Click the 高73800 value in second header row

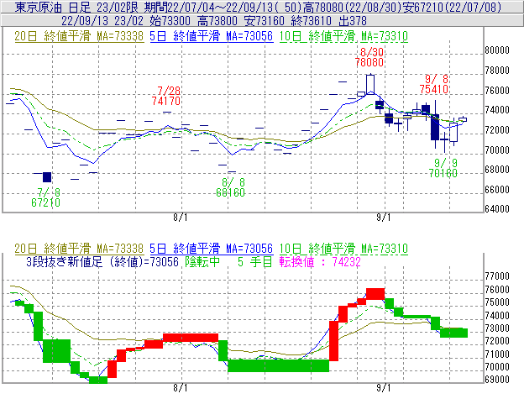coord(217,21)
